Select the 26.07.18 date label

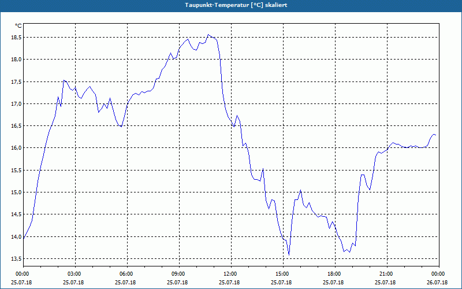coord(437,283)
